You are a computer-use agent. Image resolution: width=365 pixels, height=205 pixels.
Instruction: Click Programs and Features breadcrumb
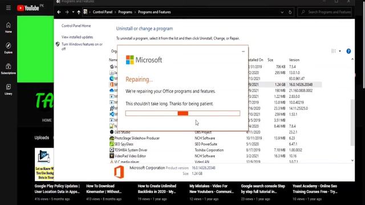click(x=155, y=12)
